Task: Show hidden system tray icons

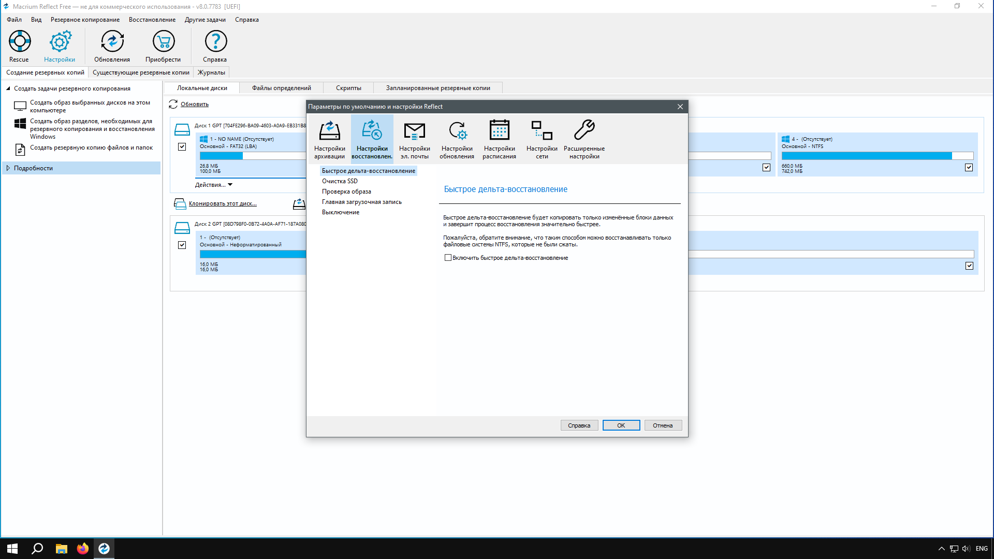Action: 942,549
